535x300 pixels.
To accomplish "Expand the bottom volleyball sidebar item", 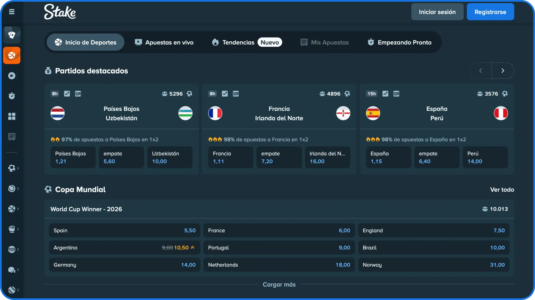I will point(13,290).
